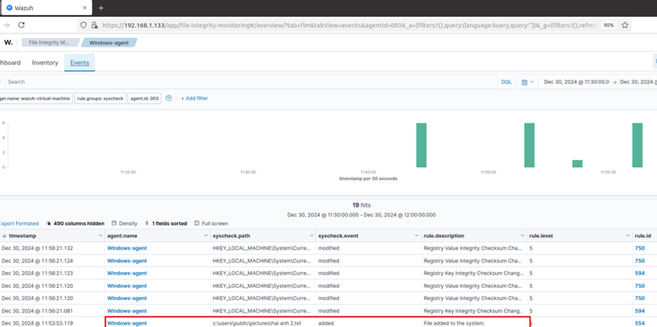Open rule.id 594 in the 11:56:21.081 row
Image resolution: width=657 pixels, height=327 pixels.
(639, 311)
